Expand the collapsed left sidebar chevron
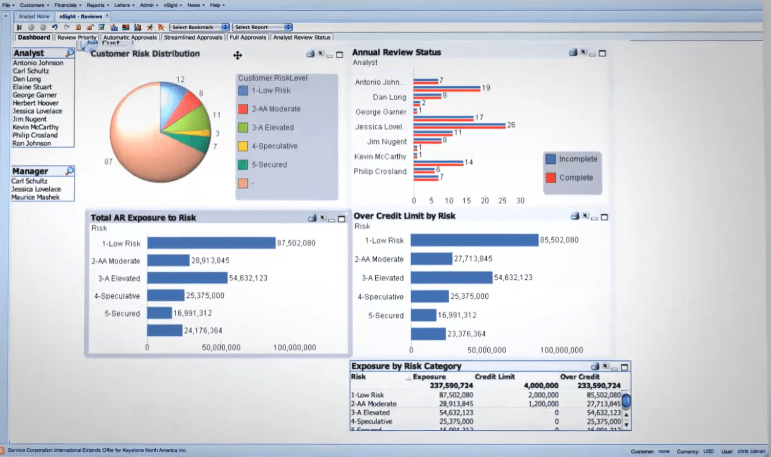The width and height of the screenshot is (771, 457). [6, 16]
